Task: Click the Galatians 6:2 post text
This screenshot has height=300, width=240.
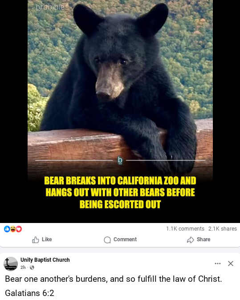Action: tap(29, 293)
